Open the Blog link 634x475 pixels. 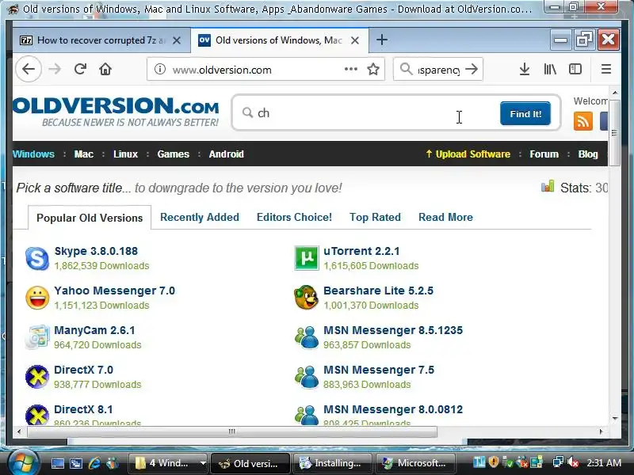point(588,154)
